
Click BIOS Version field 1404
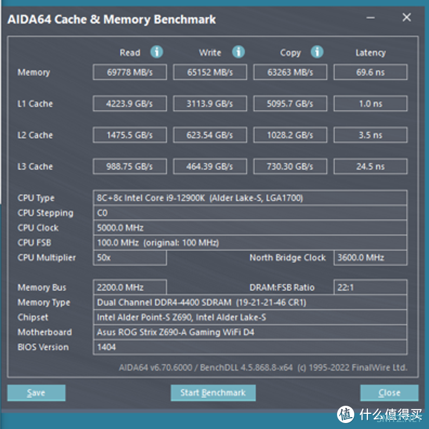click(x=250, y=347)
